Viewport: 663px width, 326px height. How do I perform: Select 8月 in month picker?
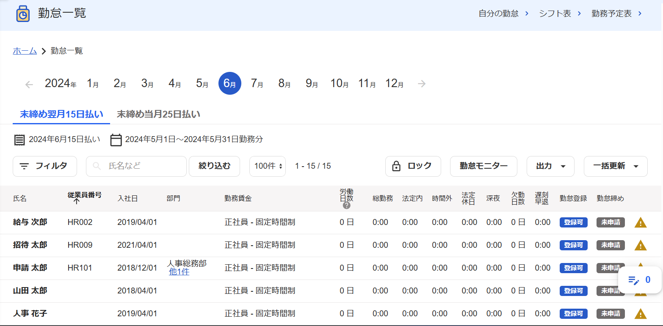285,84
